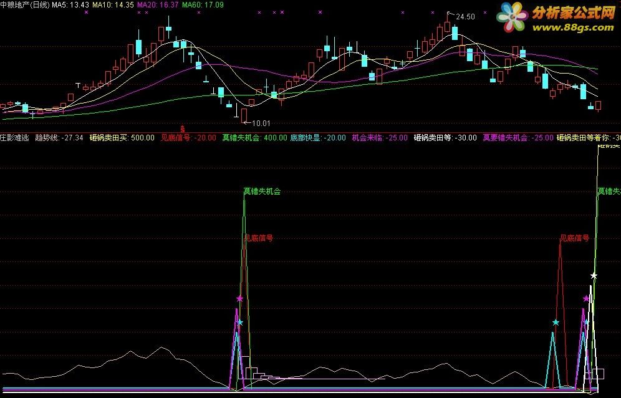Viewport: 621px width, 398px height.
Task: Select the 趋势线: -27.34 value
Action: pyautogui.click(x=59, y=138)
